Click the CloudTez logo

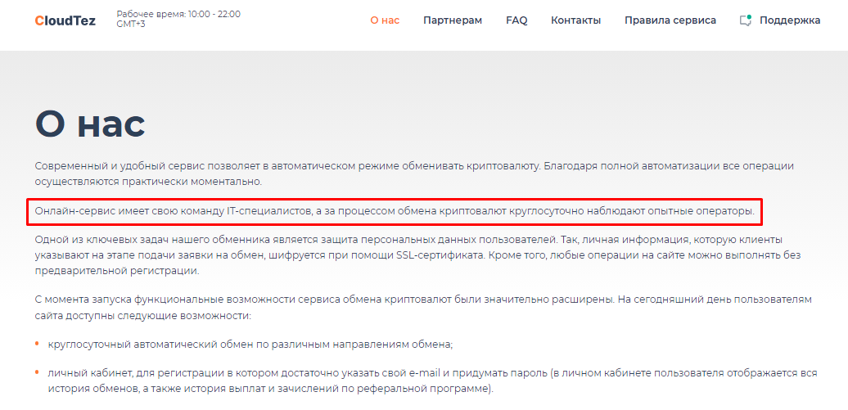point(65,21)
